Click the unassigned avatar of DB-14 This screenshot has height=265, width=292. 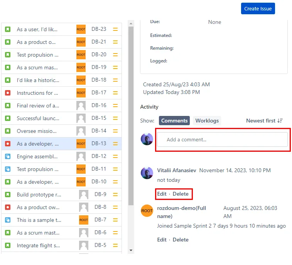pos(81,131)
